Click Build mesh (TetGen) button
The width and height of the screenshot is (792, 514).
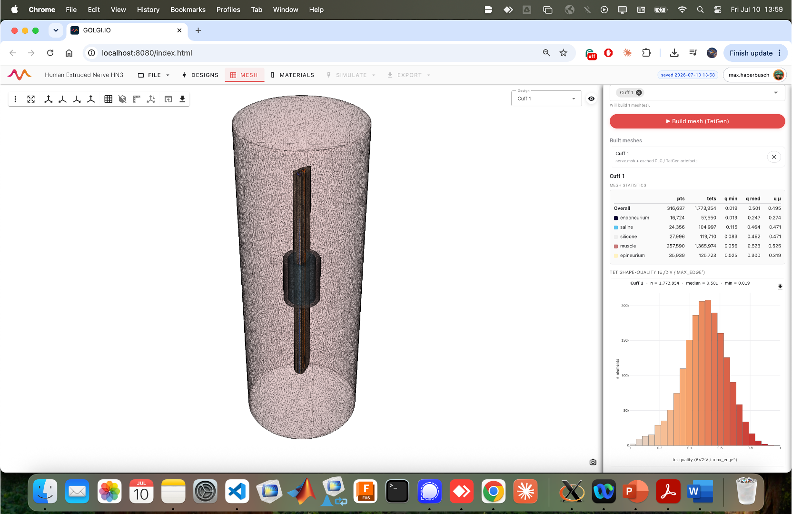pos(697,121)
